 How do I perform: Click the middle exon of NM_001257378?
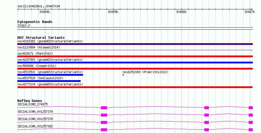coord(206,122)
